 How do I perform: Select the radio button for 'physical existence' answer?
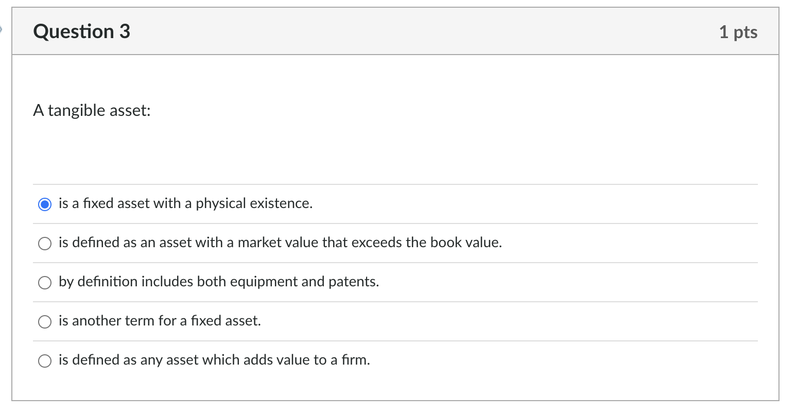[x=45, y=204]
